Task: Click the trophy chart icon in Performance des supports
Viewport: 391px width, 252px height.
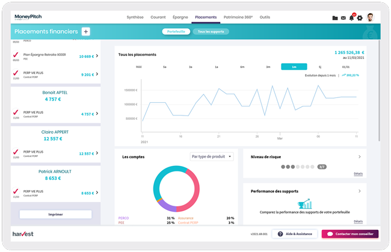Action: pyautogui.click(x=304, y=203)
